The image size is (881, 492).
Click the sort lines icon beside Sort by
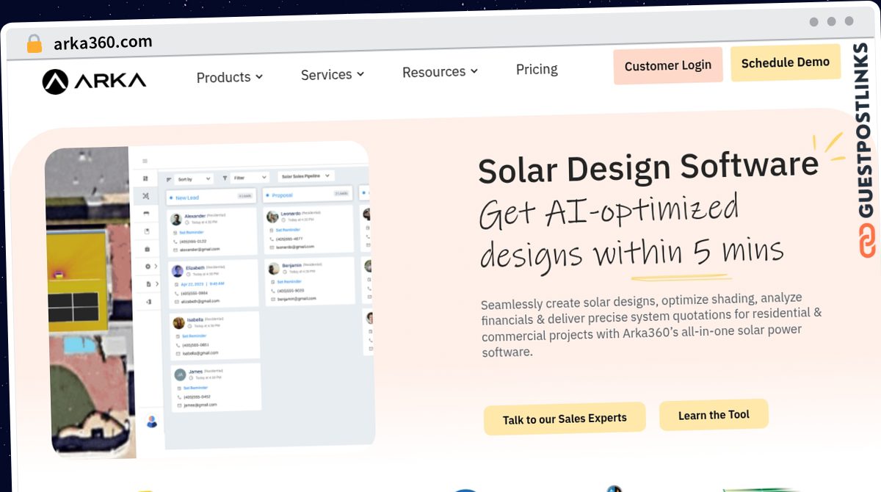click(169, 179)
